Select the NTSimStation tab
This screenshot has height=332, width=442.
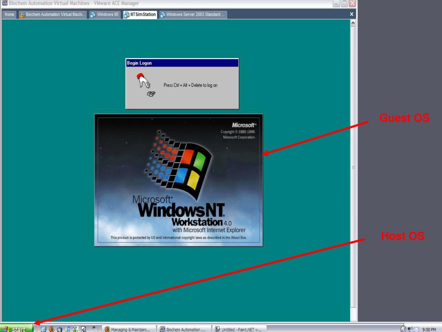(x=140, y=15)
